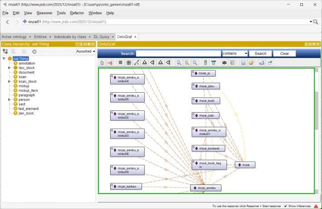Open the Asserted hierarchy dropdown

(86, 51)
